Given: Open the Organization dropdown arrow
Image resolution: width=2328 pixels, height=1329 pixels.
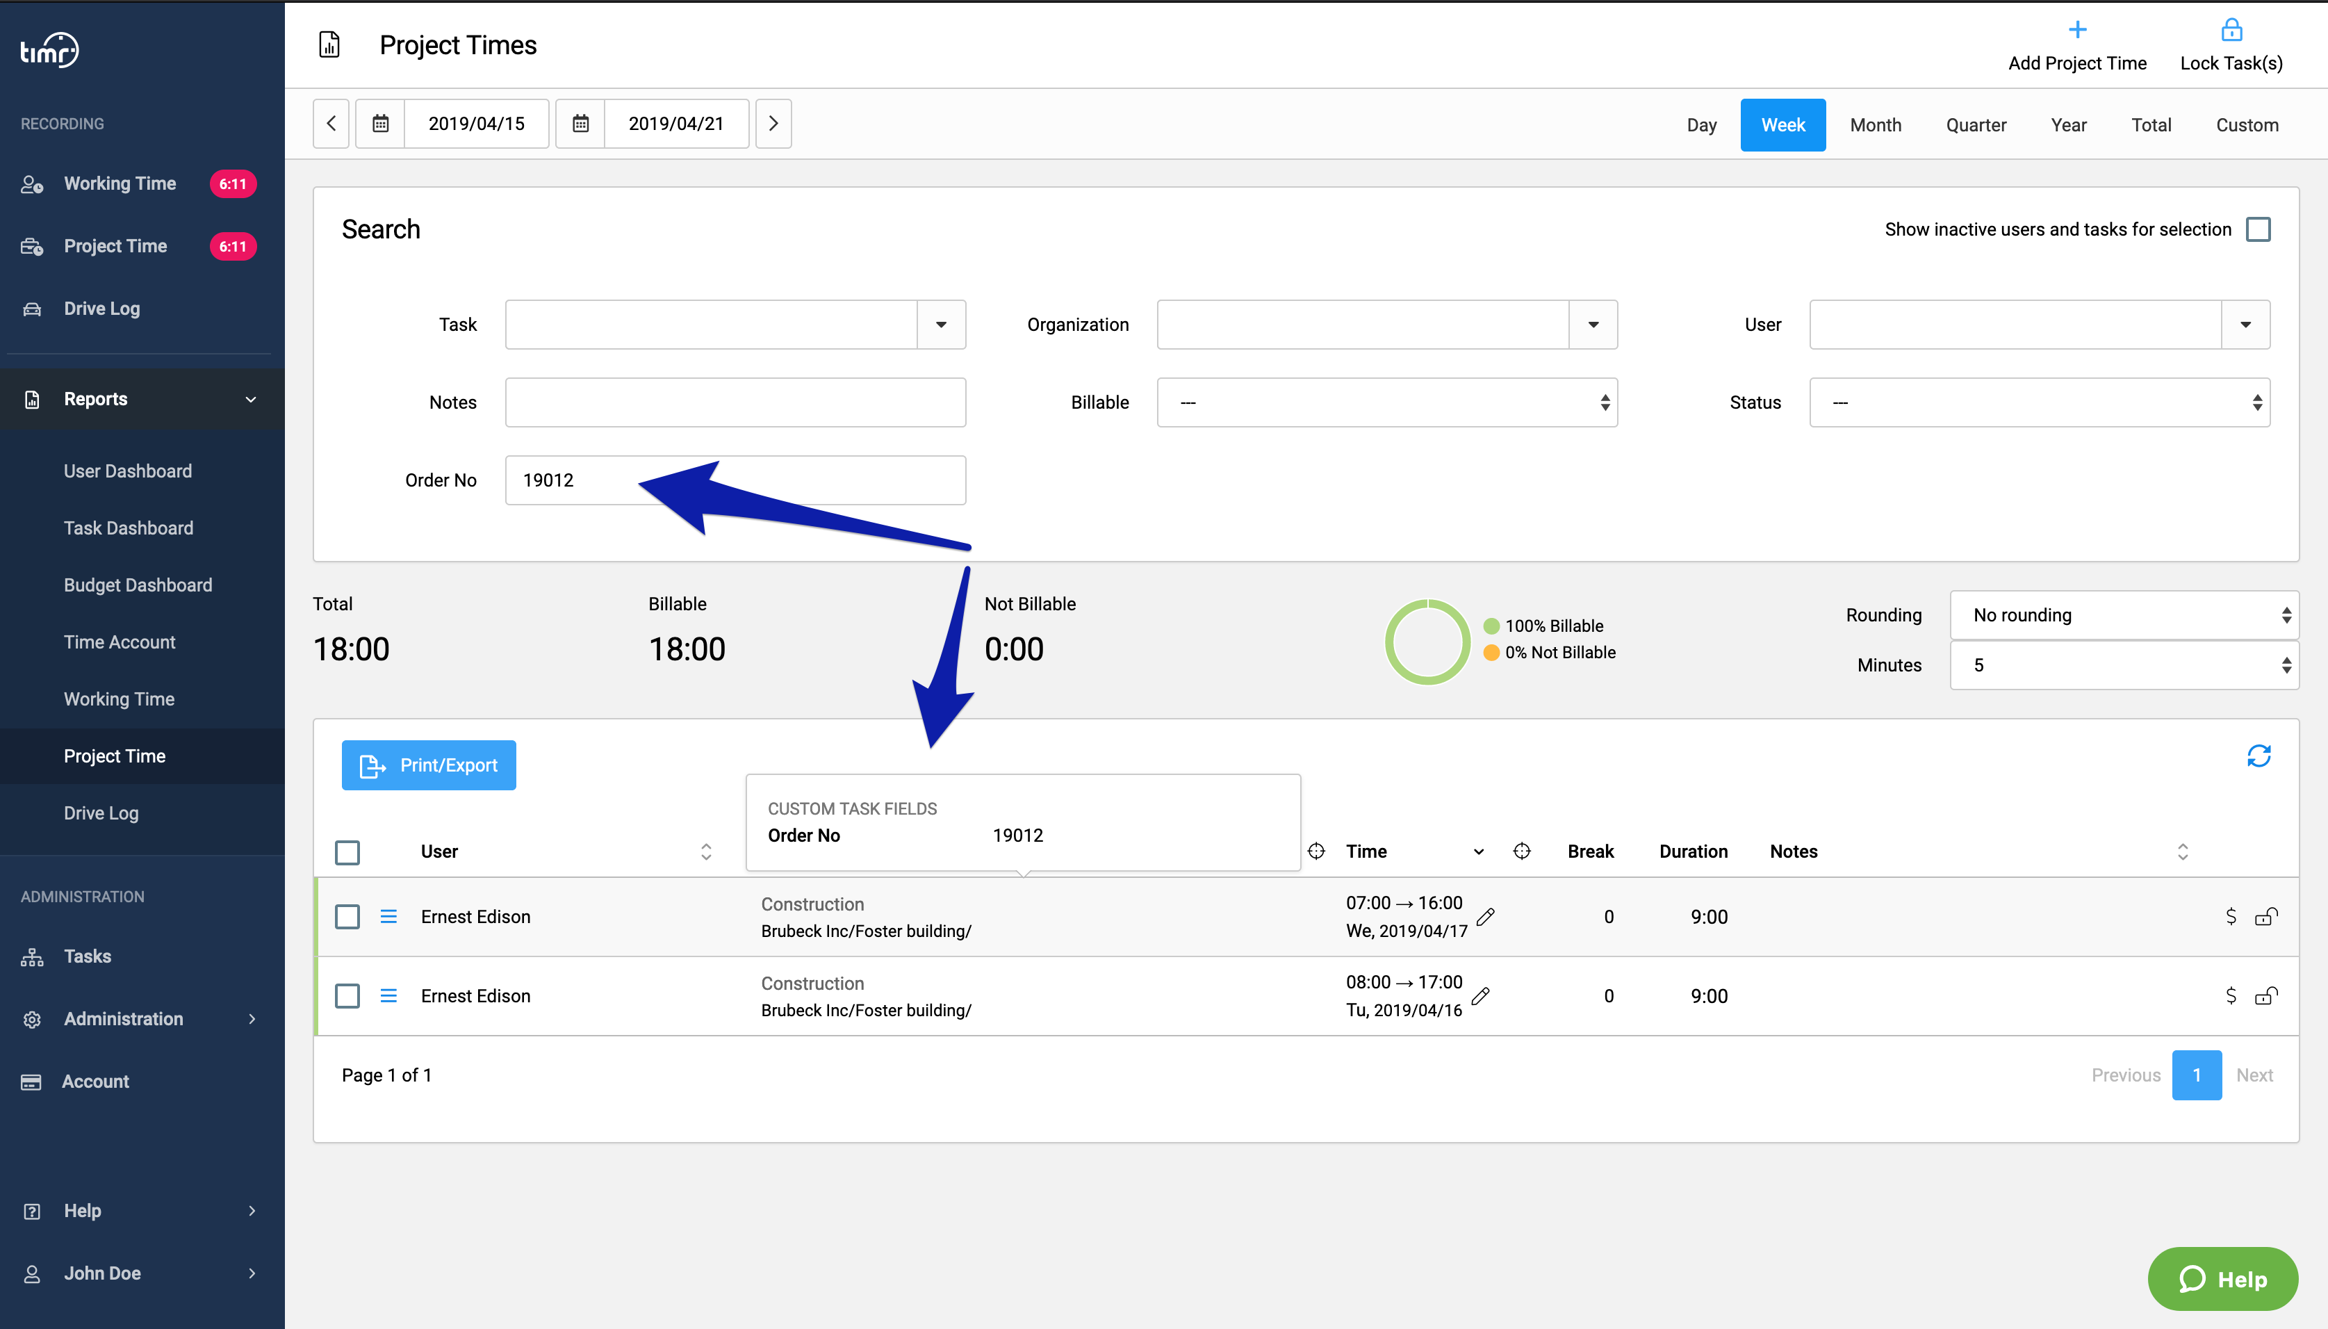Looking at the screenshot, I should pos(1593,325).
